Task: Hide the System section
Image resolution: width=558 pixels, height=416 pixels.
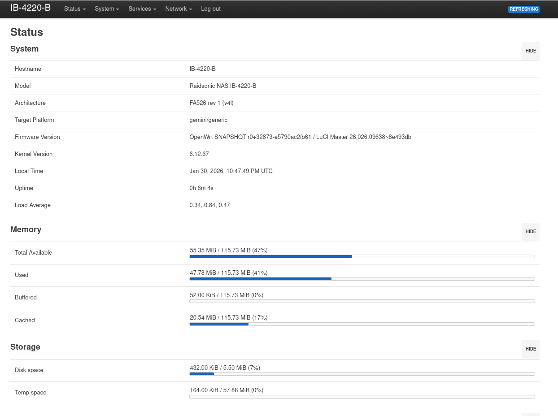Action: coord(531,51)
